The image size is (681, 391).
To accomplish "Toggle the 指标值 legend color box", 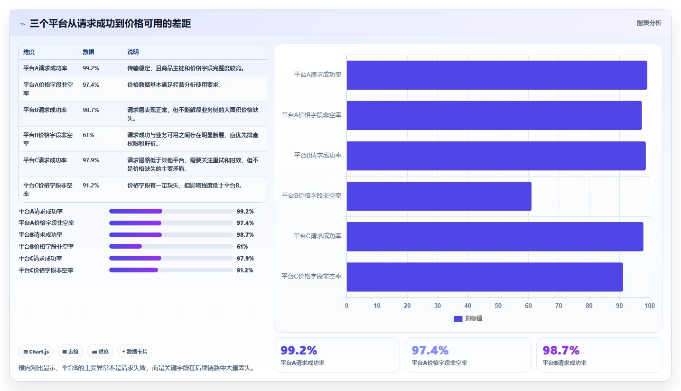I will click(458, 318).
